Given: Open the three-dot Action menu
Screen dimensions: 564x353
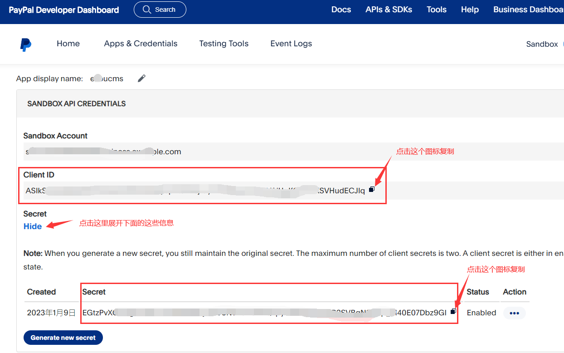Looking at the screenshot, I should pos(514,313).
